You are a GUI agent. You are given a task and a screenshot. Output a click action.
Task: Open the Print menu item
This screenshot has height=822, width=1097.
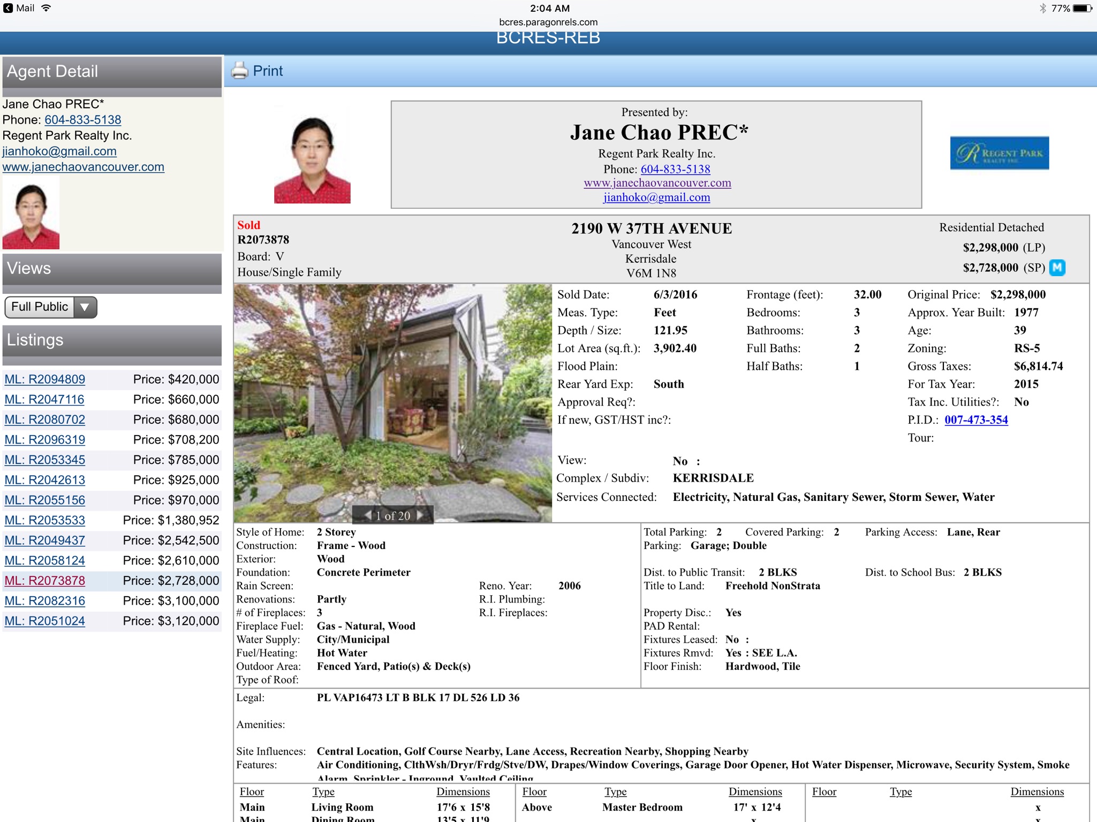[268, 71]
